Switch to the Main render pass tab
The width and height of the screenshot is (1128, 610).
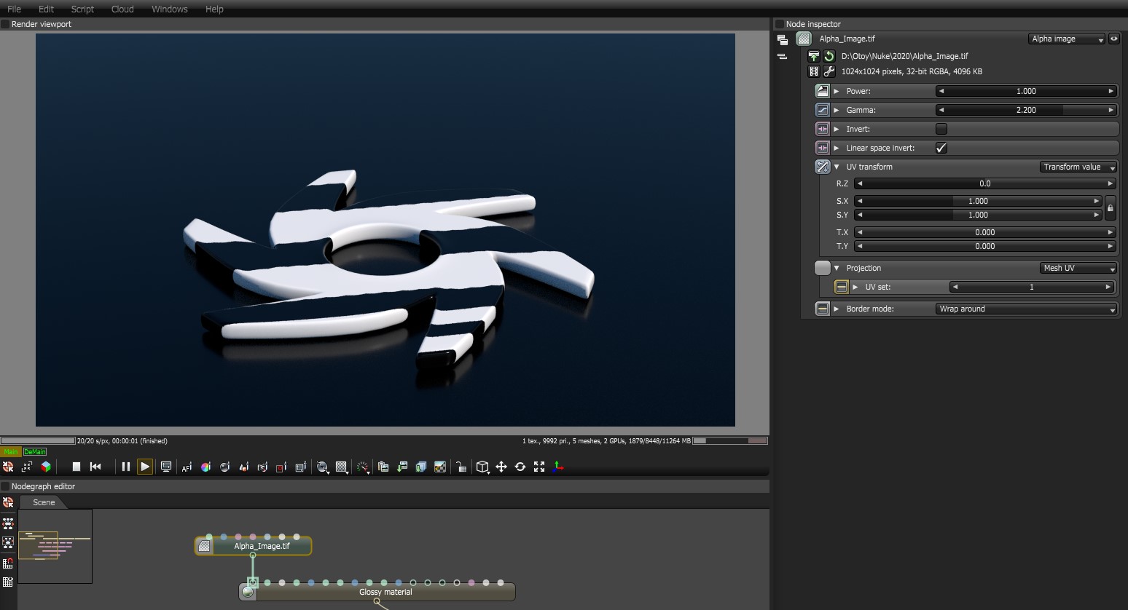point(11,452)
